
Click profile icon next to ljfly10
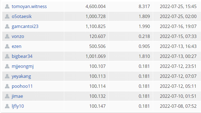7,106
